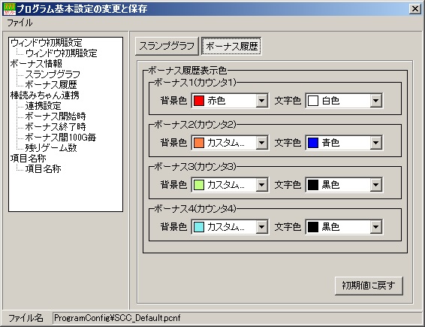Select 項目名称 child tree item
Viewport: 425px width, 327px height.
(x=43, y=169)
